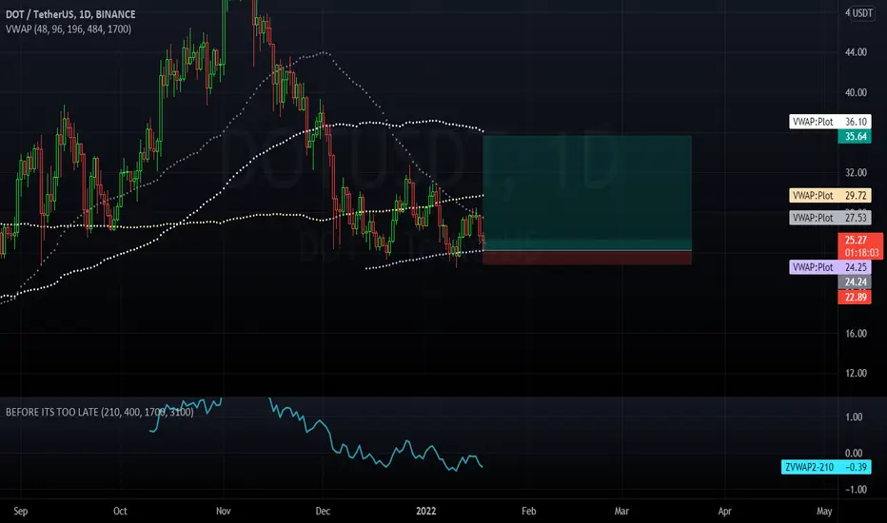Select the VWAP (48, 96, 196, 484, 1700) legend

click(69, 29)
